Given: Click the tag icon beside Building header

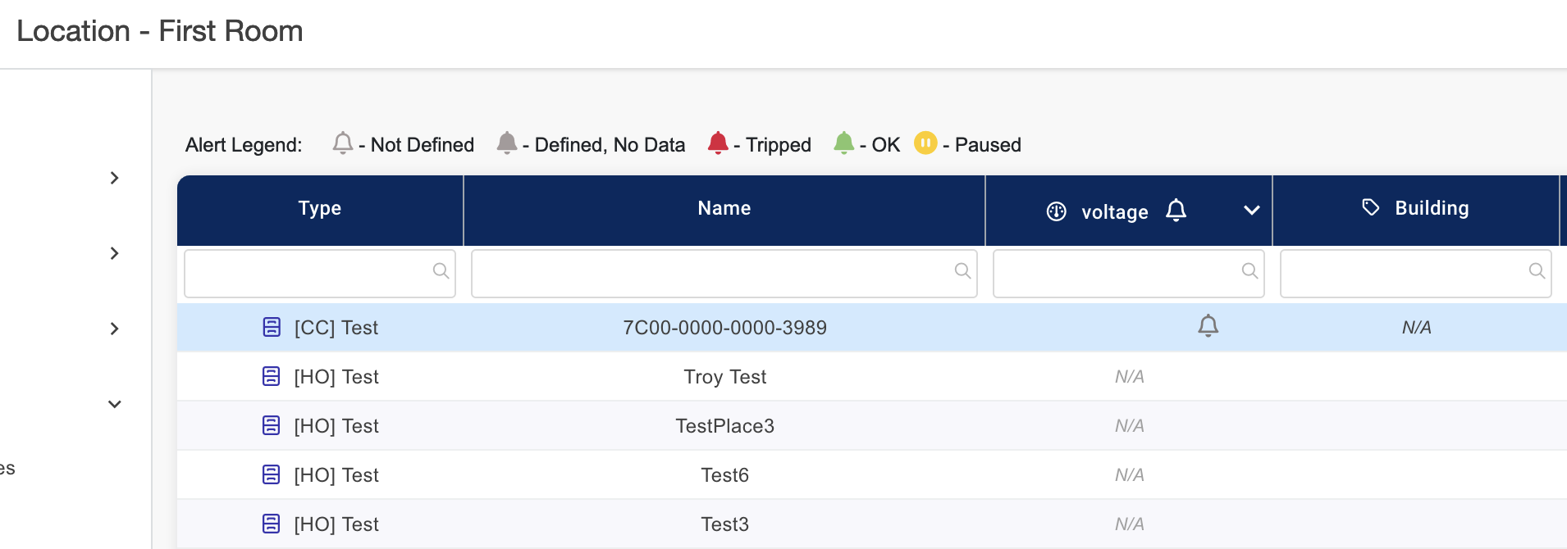Looking at the screenshot, I should coord(1370,207).
